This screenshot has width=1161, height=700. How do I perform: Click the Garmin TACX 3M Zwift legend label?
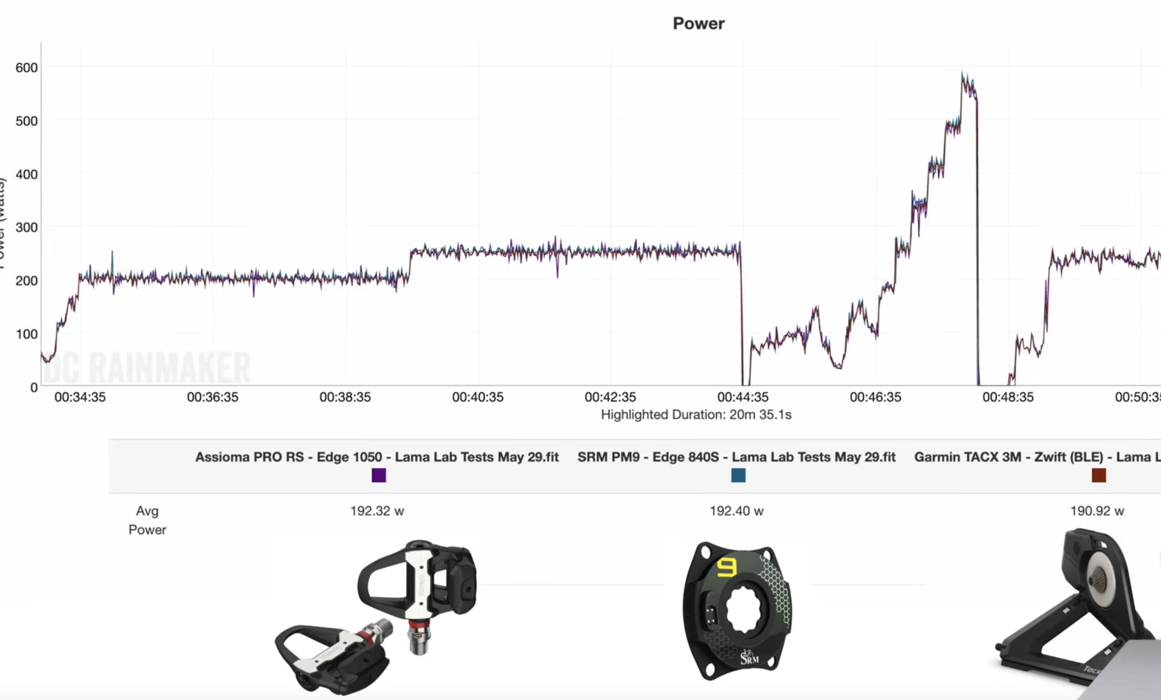[x=1037, y=457]
